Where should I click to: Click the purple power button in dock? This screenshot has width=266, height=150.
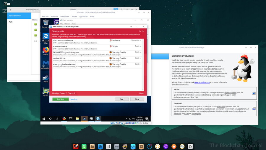[x=166, y=146]
